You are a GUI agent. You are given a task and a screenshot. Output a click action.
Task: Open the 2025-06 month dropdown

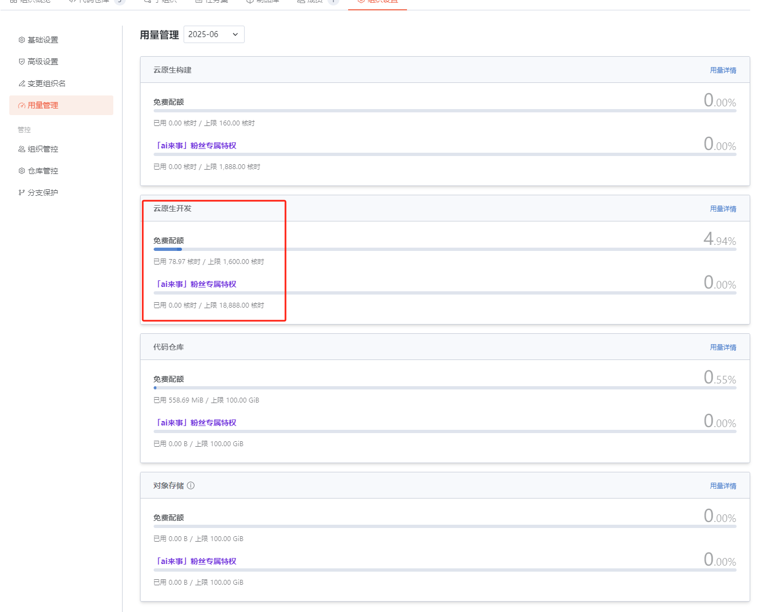[x=214, y=34]
